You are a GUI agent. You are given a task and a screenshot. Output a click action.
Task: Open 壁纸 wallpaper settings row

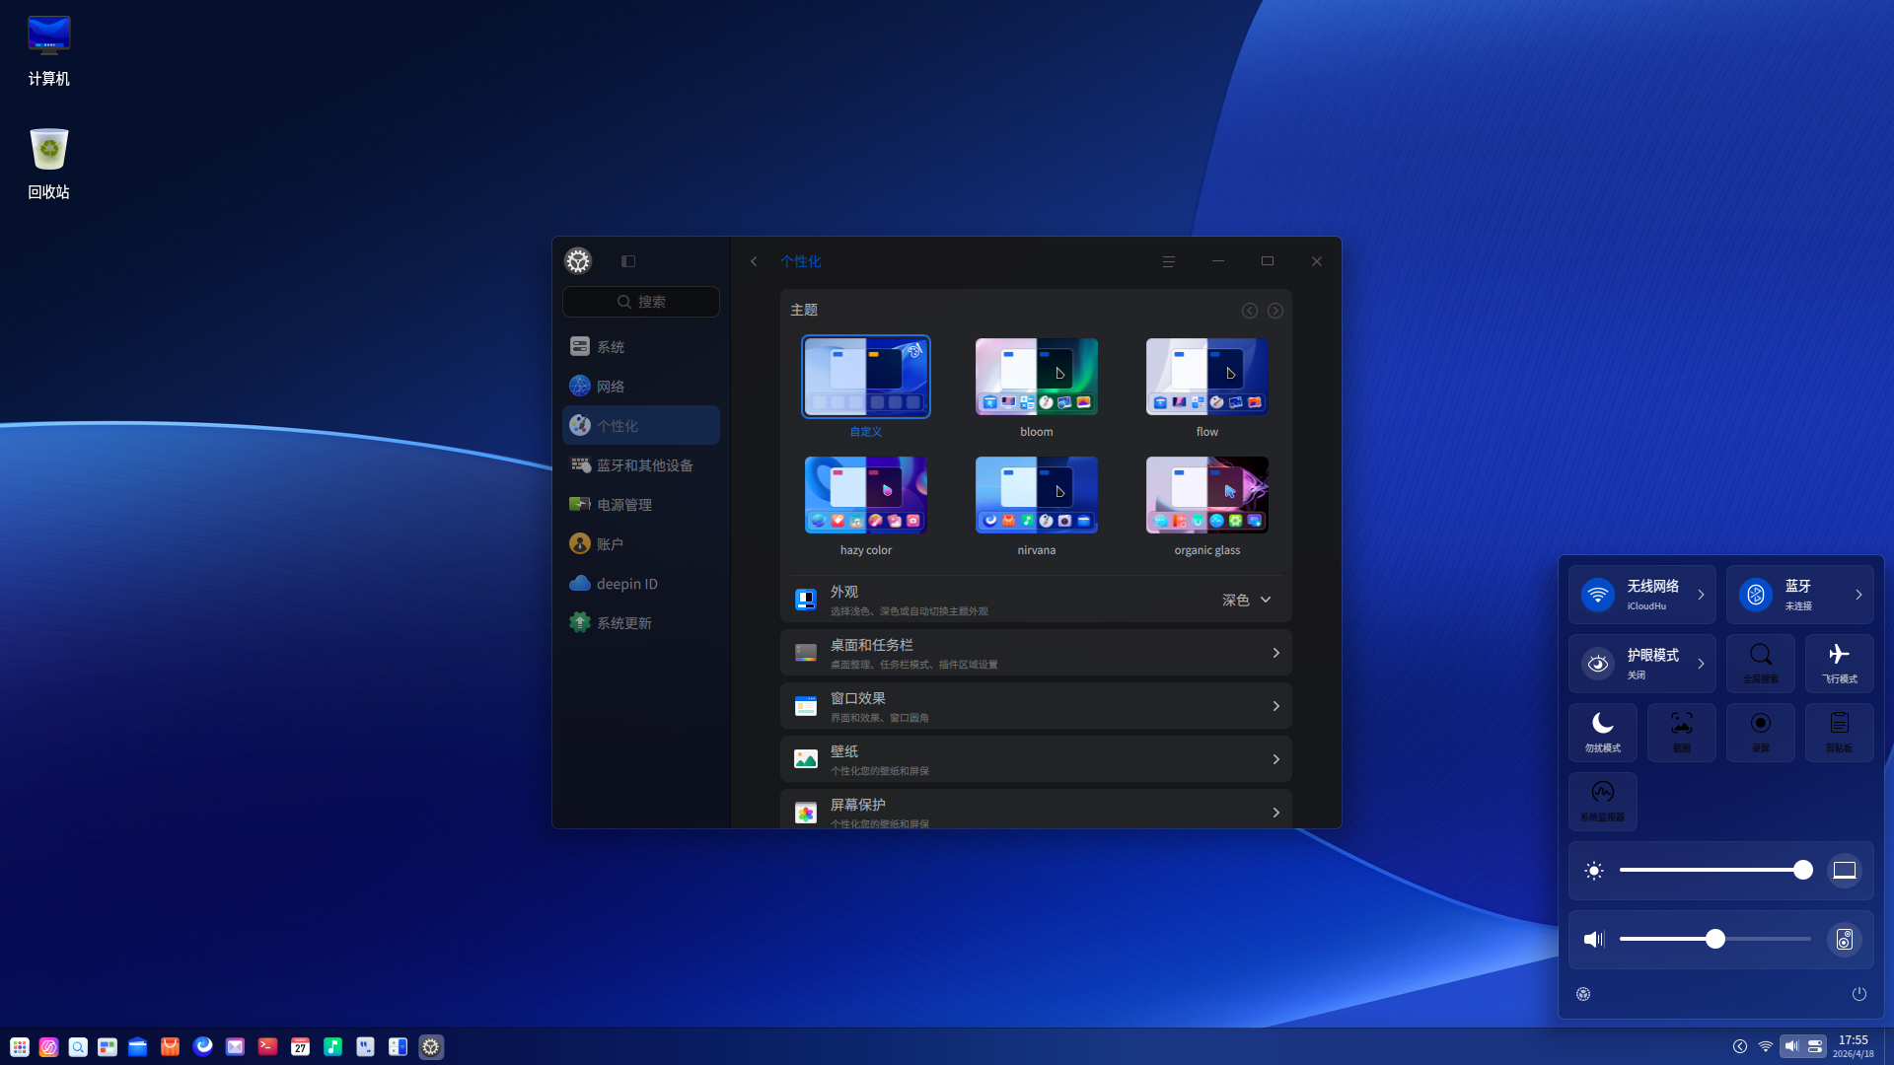(x=1036, y=759)
